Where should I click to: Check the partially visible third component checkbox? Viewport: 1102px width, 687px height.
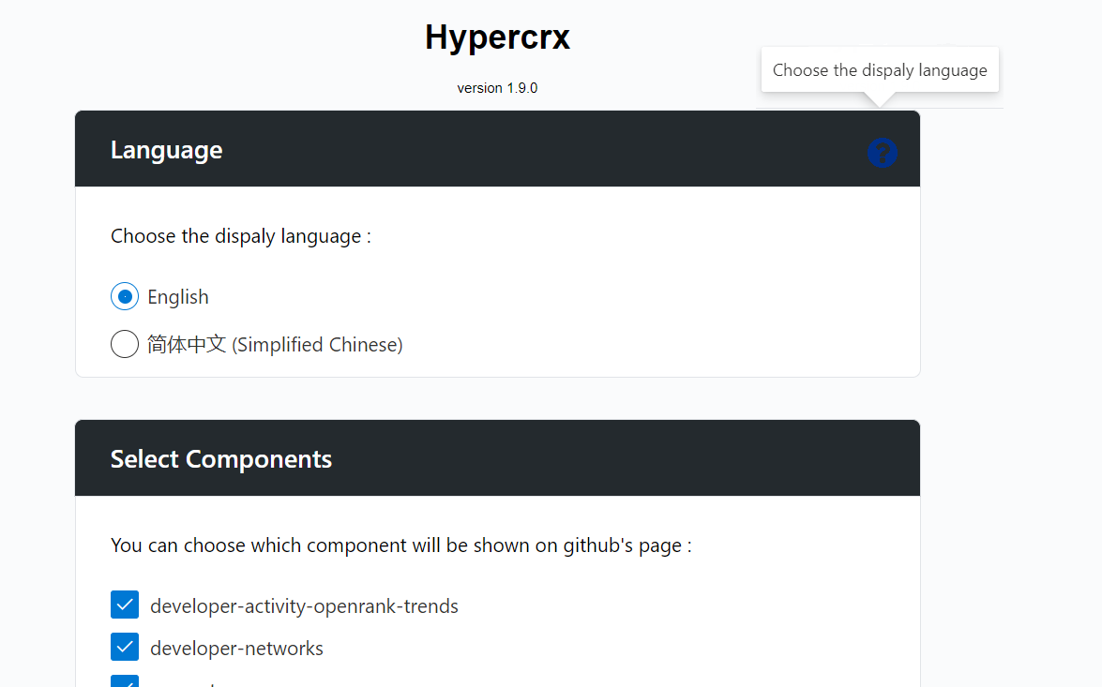click(x=125, y=682)
